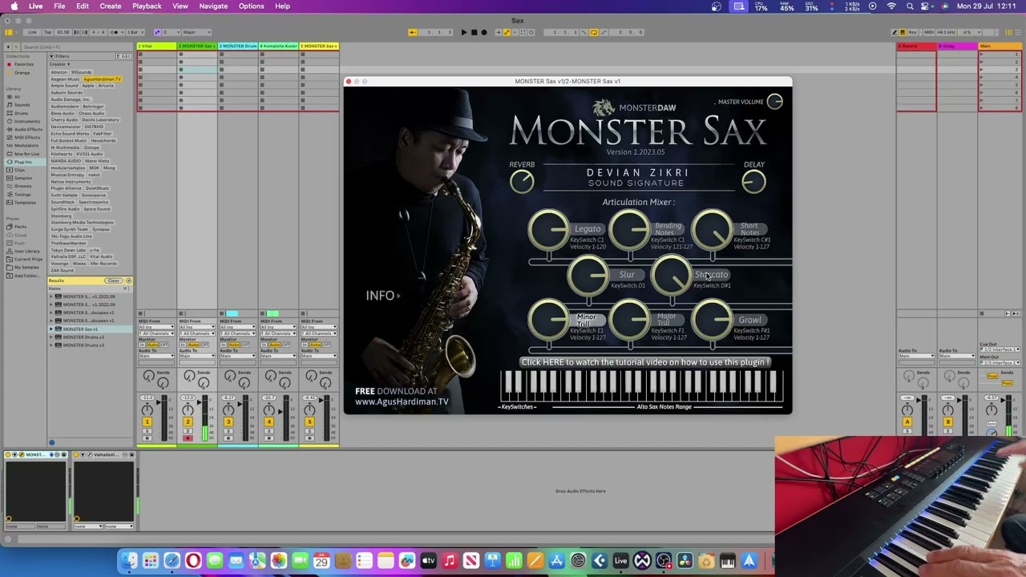Click Add Folder in Places
Viewport: 1026px width, 577px height.
point(26,276)
